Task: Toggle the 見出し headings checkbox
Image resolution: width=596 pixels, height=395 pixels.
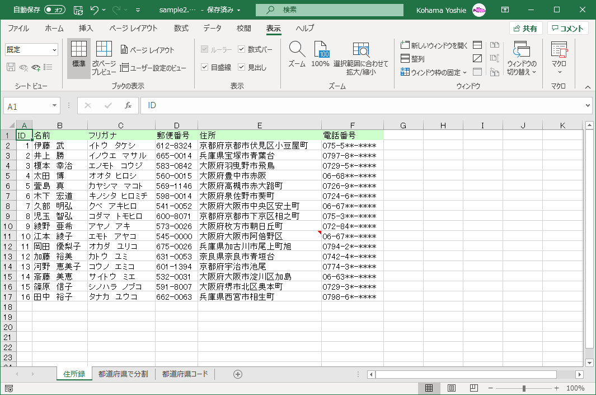Action: [241, 67]
